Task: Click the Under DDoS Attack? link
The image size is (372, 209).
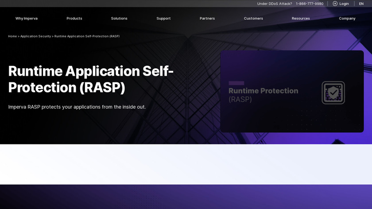Action: coord(275,4)
